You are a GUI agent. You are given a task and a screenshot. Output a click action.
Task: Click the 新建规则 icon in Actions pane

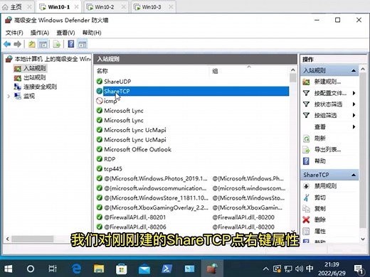click(x=306, y=82)
